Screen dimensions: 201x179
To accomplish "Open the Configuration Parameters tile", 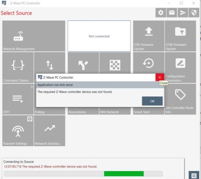I will [x=180, y=67].
